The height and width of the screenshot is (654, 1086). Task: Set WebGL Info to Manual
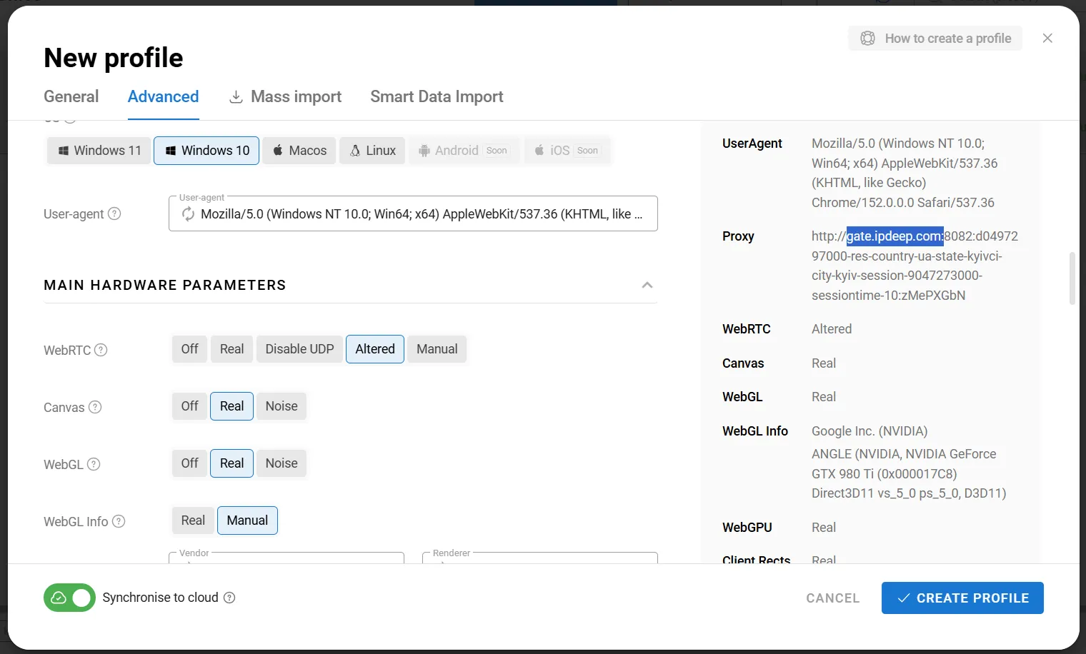point(247,520)
